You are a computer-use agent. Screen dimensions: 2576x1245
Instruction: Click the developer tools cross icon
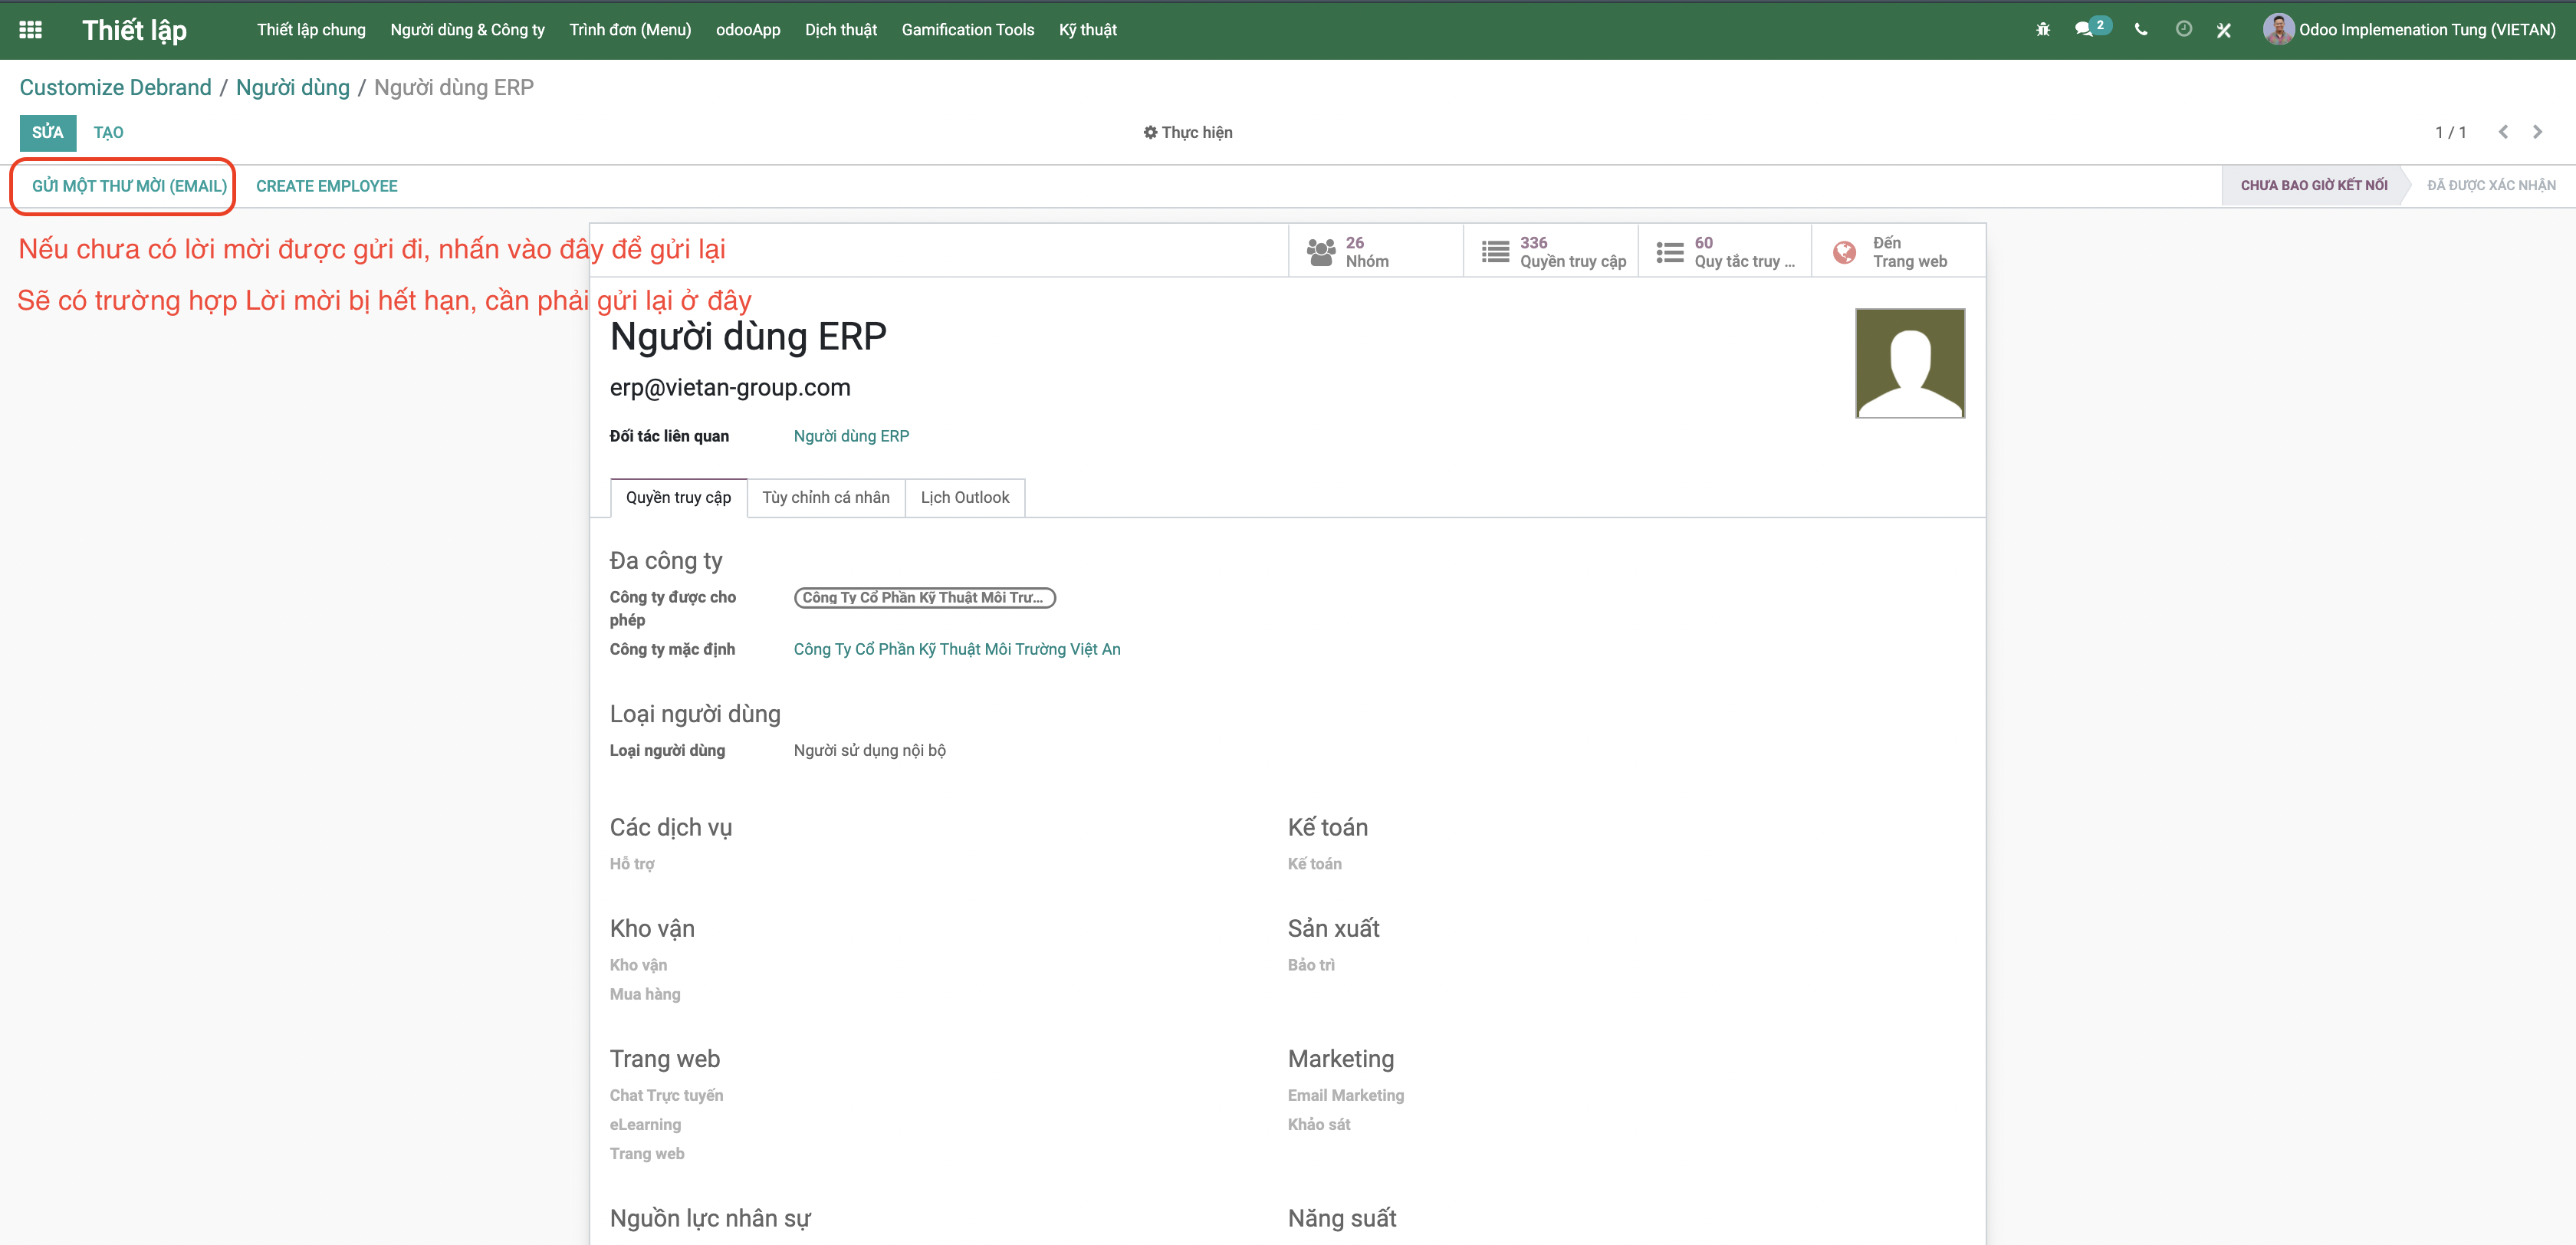coord(2224,30)
